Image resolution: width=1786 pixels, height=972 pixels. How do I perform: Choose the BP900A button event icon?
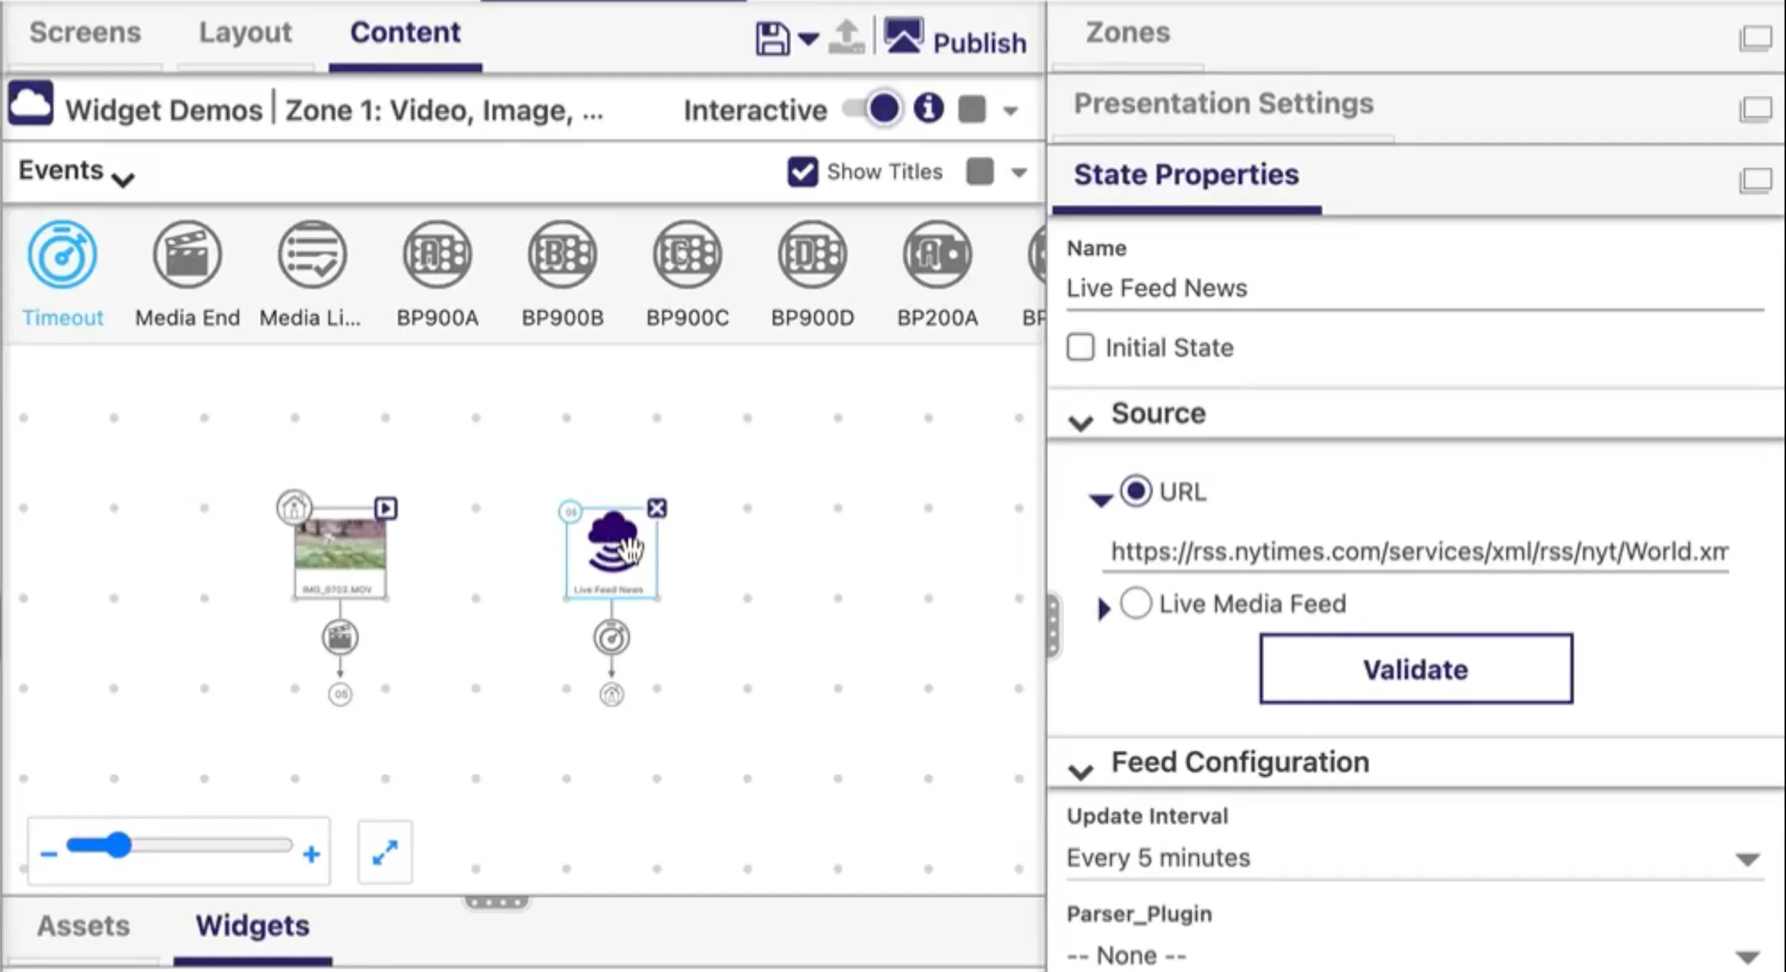[x=438, y=255]
